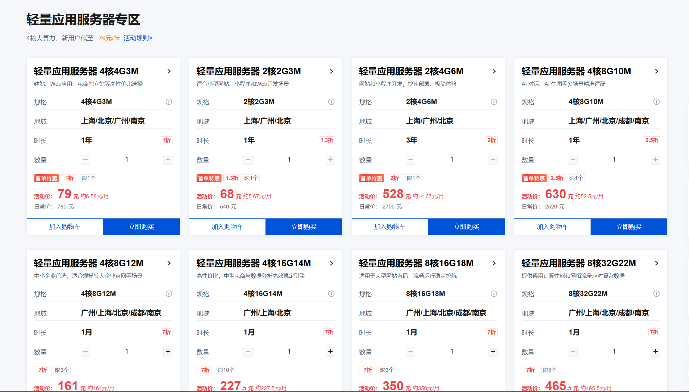Open details arrow for 轻量应用服务器 8核16G18M
This screenshot has width=689, height=392.
click(494, 263)
